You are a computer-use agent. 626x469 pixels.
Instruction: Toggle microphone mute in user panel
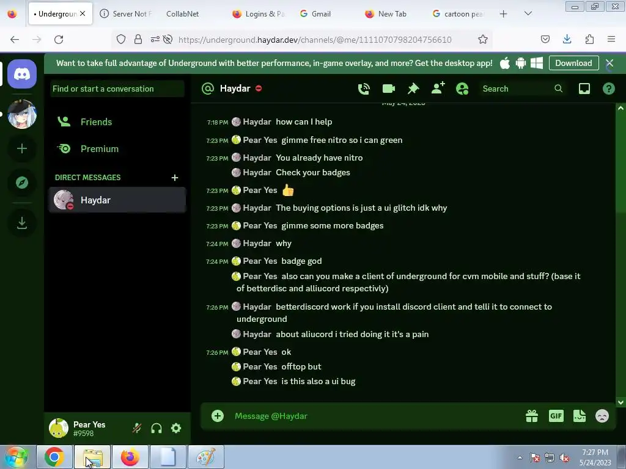[136, 428]
